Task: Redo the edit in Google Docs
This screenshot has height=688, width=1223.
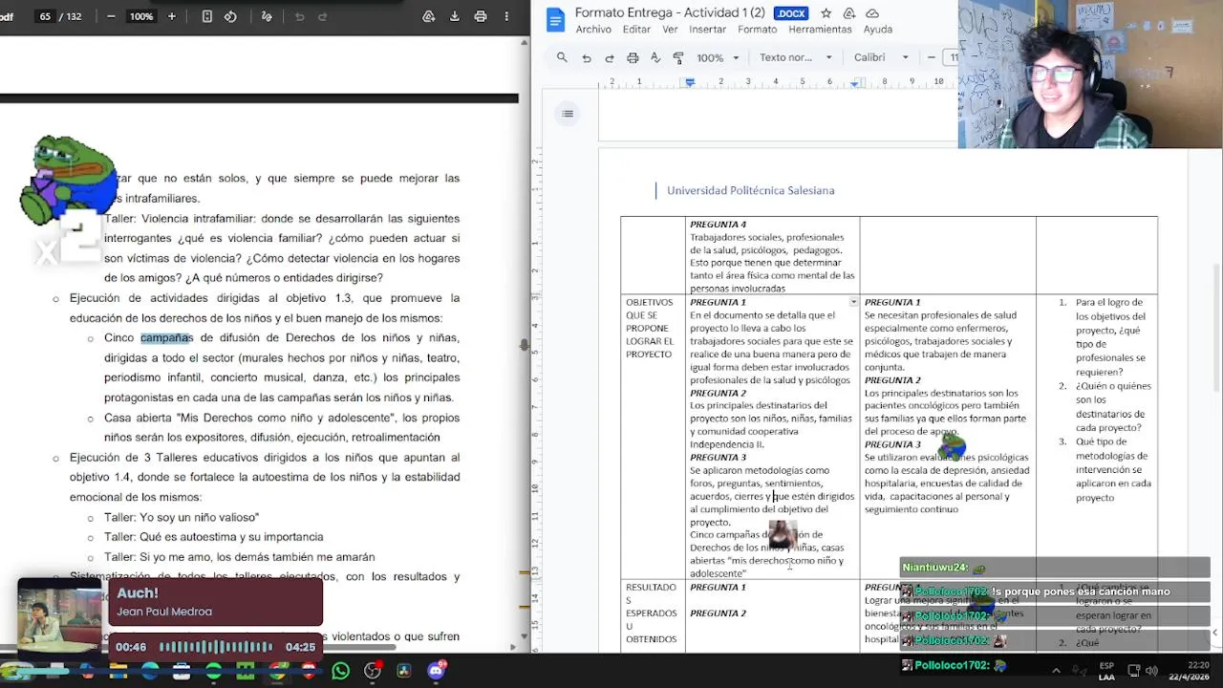Action: [x=610, y=57]
